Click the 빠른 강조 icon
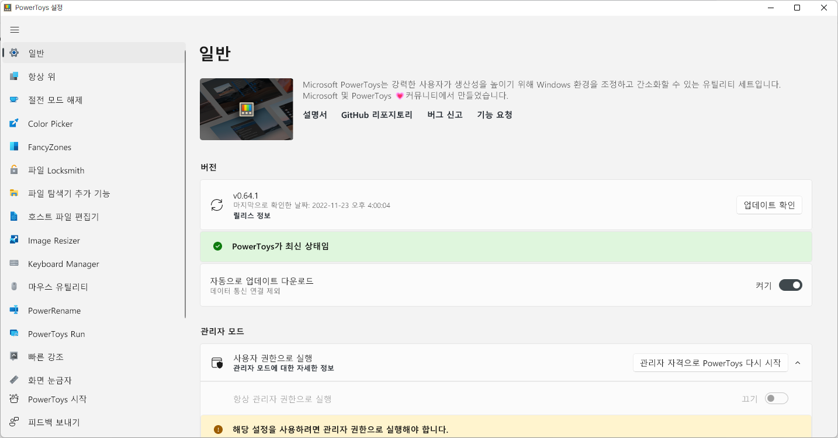 (x=14, y=357)
